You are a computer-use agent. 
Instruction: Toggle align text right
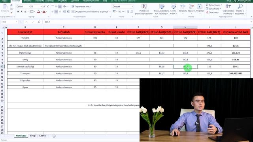point(60,11)
